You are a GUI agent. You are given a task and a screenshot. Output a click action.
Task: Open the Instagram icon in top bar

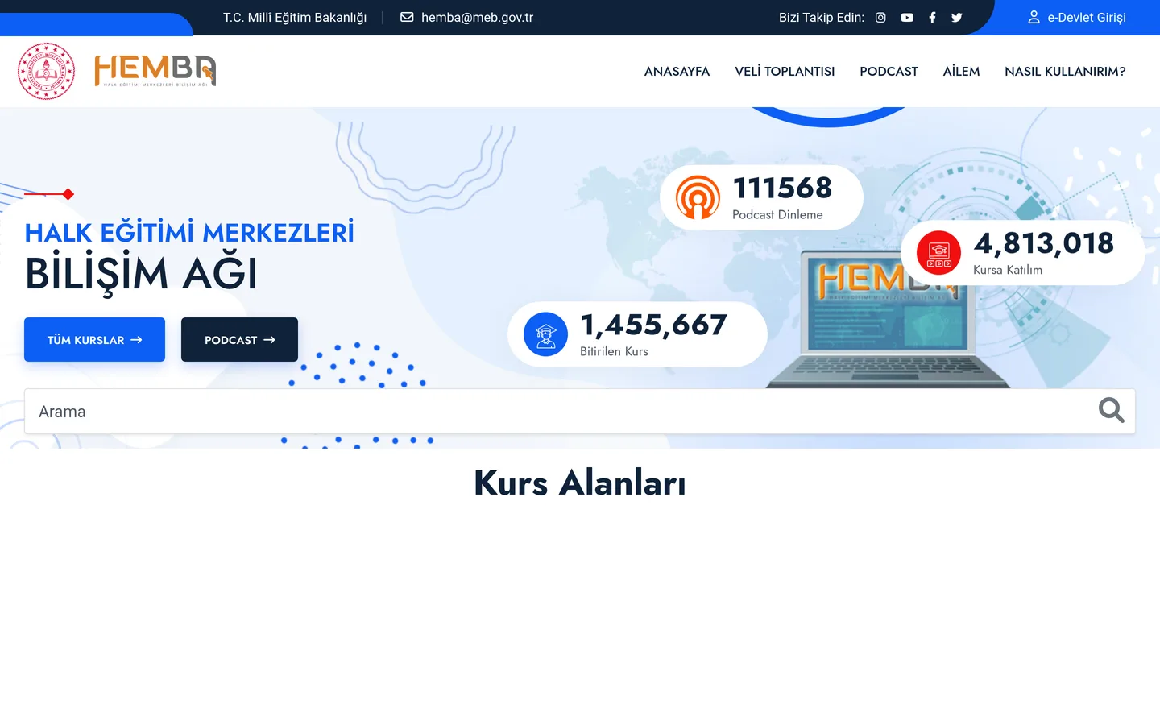click(x=880, y=18)
